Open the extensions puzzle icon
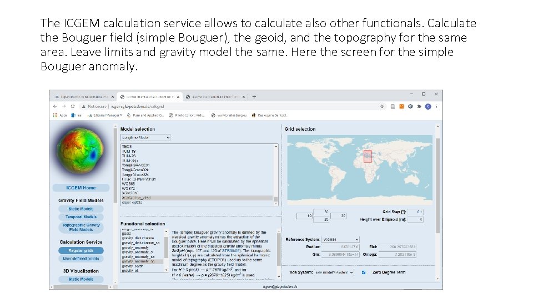 (419, 106)
